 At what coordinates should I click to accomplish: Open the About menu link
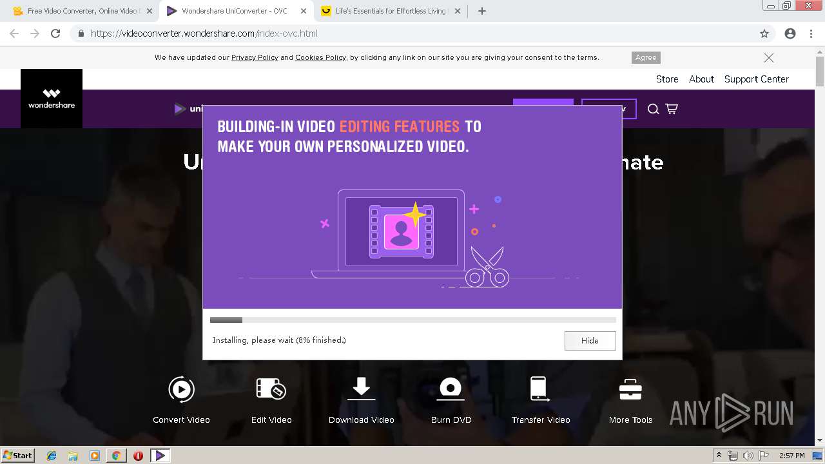point(701,79)
